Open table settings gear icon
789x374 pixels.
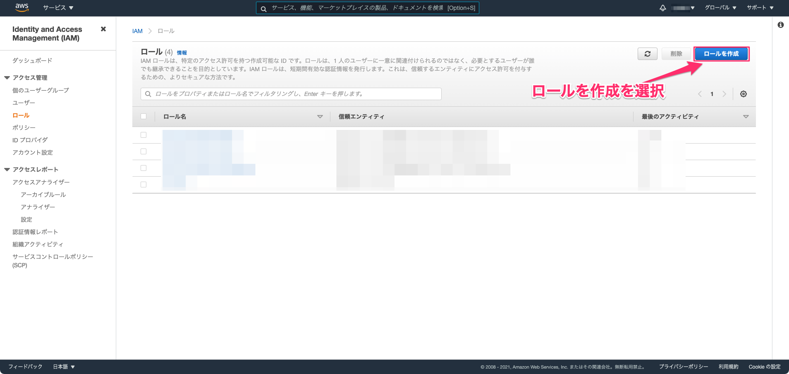pos(743,94)
